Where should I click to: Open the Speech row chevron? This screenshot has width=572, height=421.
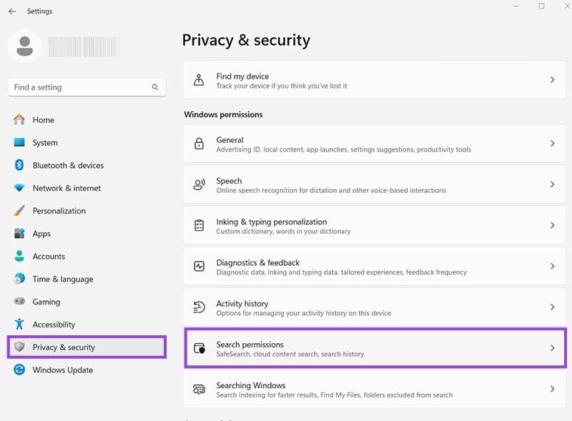point(552,184)
